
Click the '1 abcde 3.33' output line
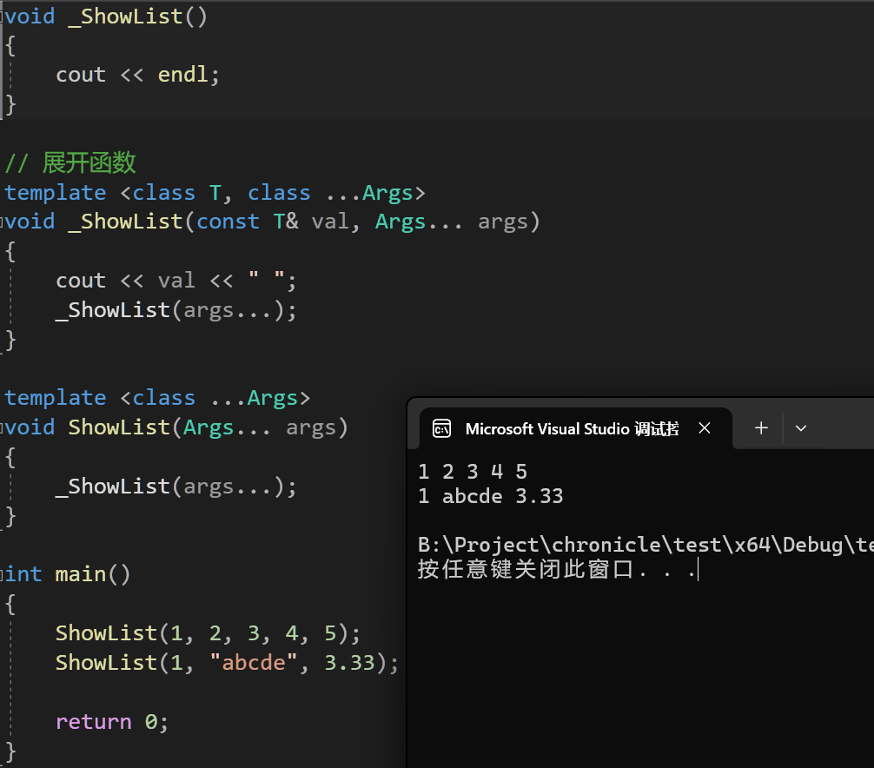click(491, 496)
